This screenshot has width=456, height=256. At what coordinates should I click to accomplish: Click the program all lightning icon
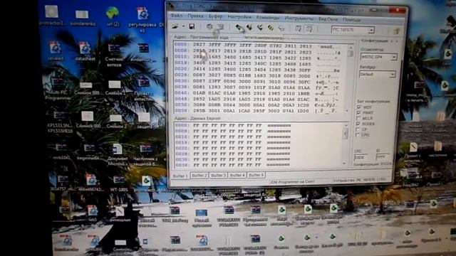pyautogui.click(x=259, y=28)
